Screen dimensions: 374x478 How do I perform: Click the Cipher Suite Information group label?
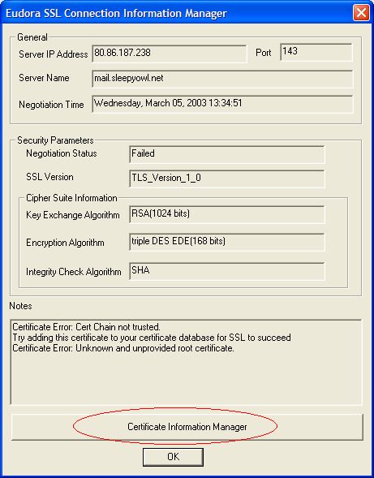71,198
